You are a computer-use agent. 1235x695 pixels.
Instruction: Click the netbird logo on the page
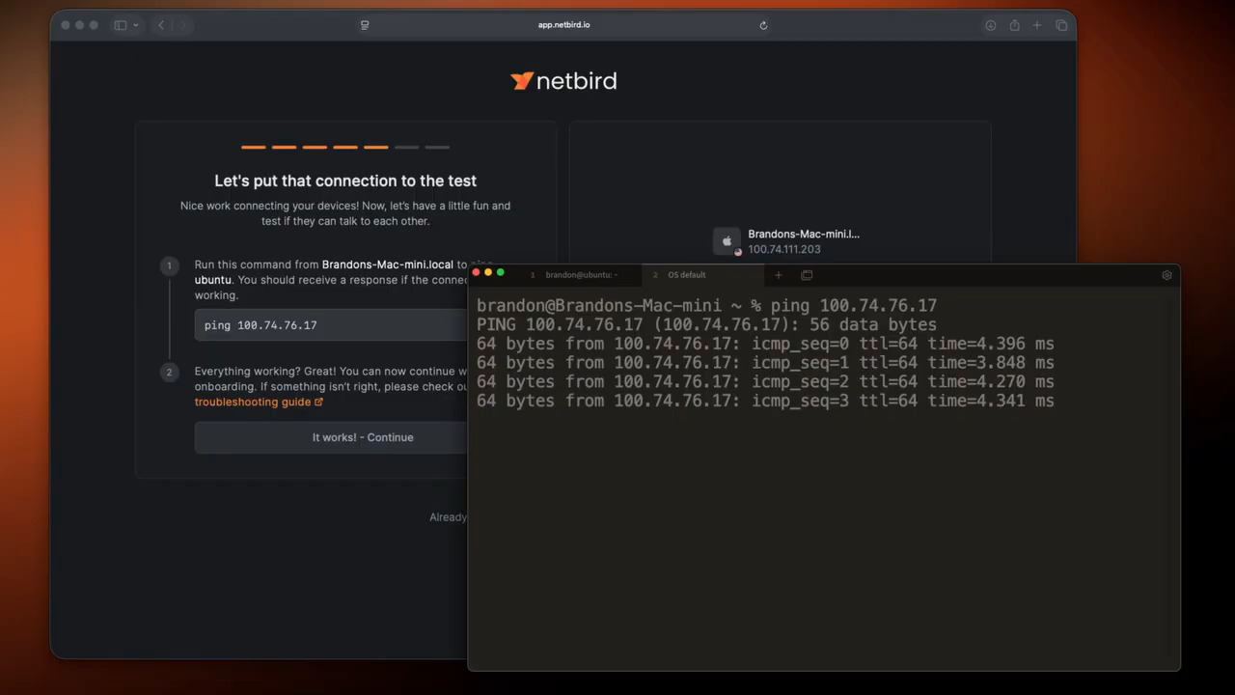coord(563,81)
